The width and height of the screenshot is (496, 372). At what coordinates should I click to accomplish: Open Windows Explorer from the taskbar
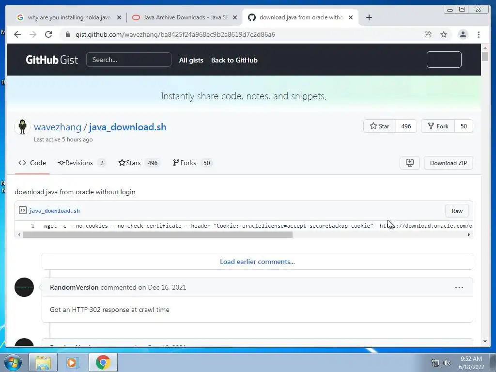point(43,362)
